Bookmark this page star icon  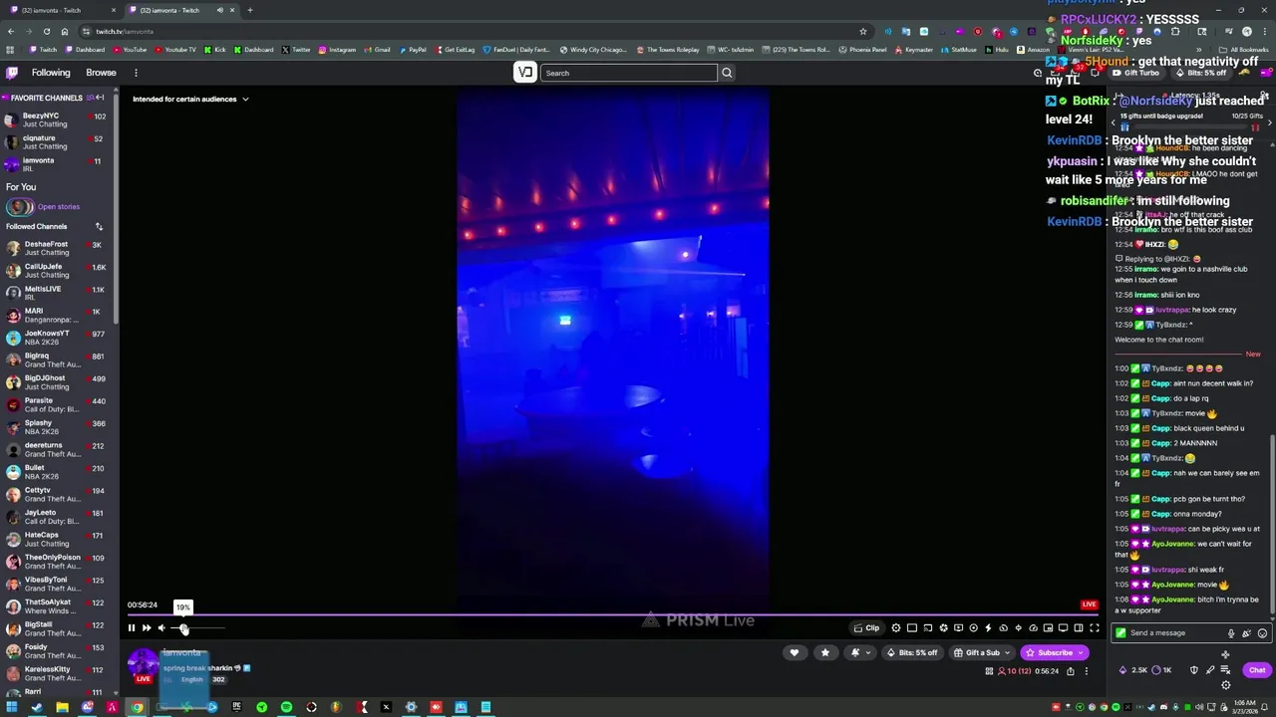[x=863, y=31]
